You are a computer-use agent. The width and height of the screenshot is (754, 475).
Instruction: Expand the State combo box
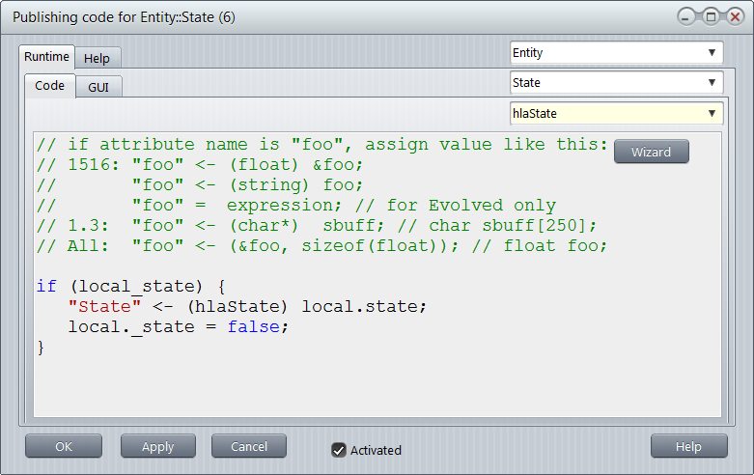click(616, 83)
